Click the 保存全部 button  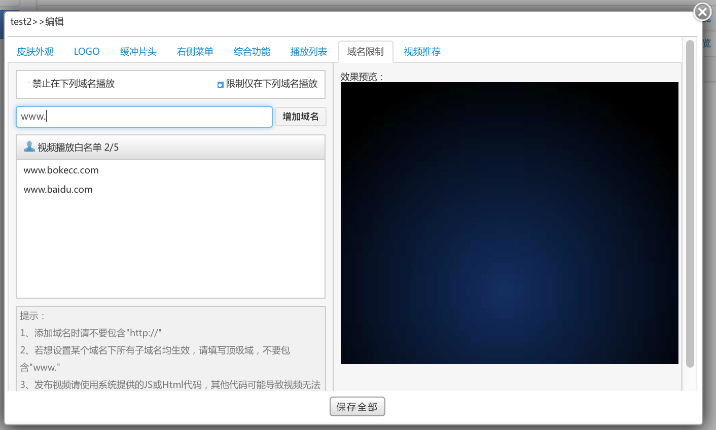[x=357, y=407]
